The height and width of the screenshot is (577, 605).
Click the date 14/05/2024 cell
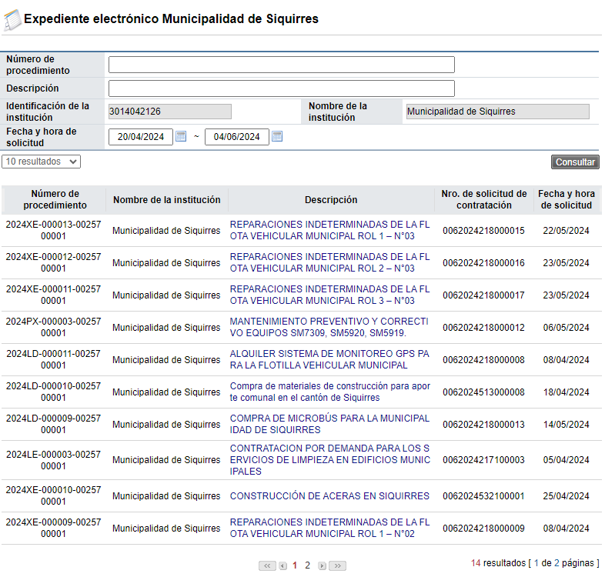tap(566, 425)
